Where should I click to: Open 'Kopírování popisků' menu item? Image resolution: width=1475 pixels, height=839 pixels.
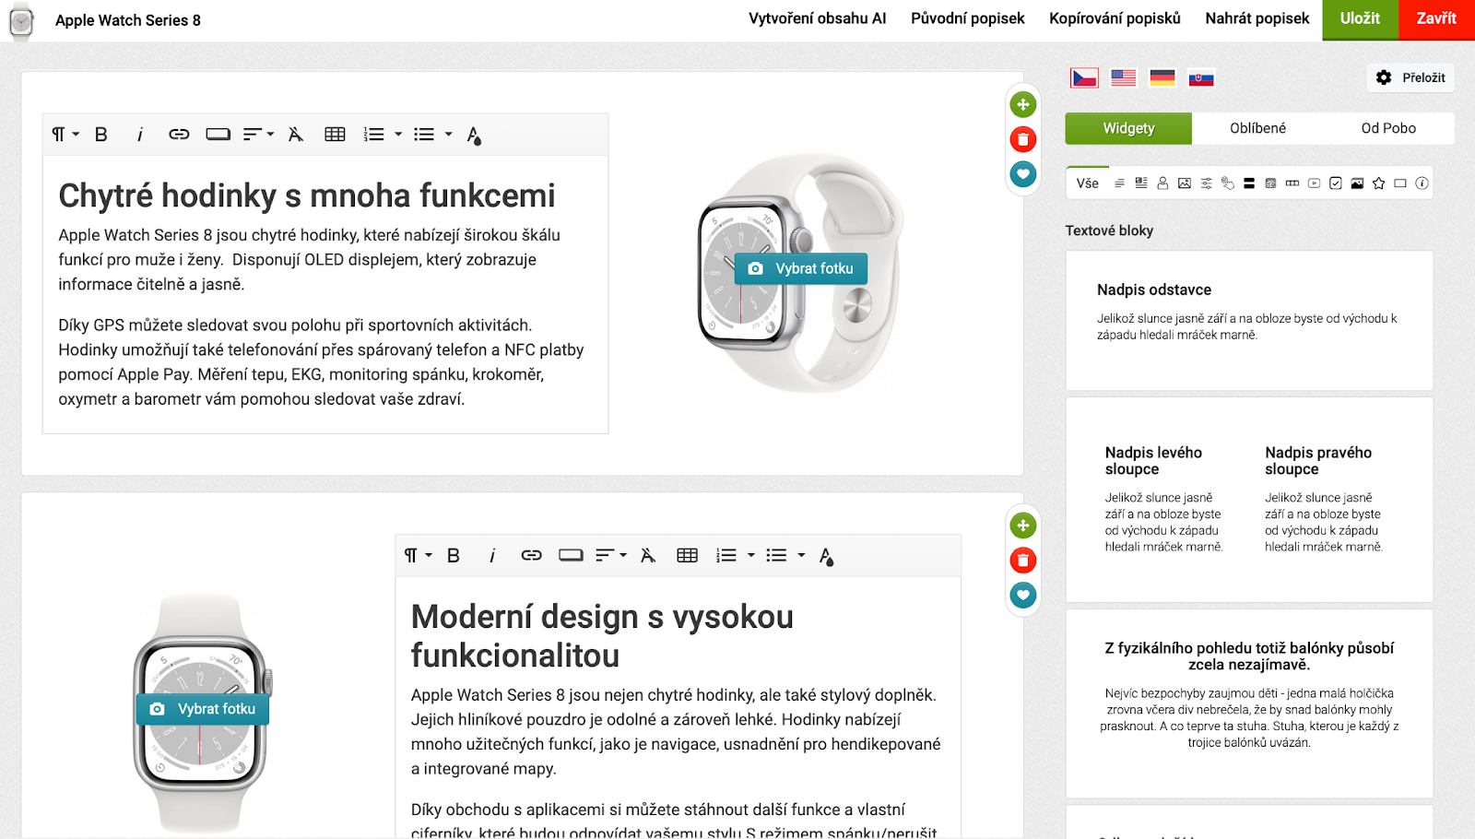coord(1115,18)
